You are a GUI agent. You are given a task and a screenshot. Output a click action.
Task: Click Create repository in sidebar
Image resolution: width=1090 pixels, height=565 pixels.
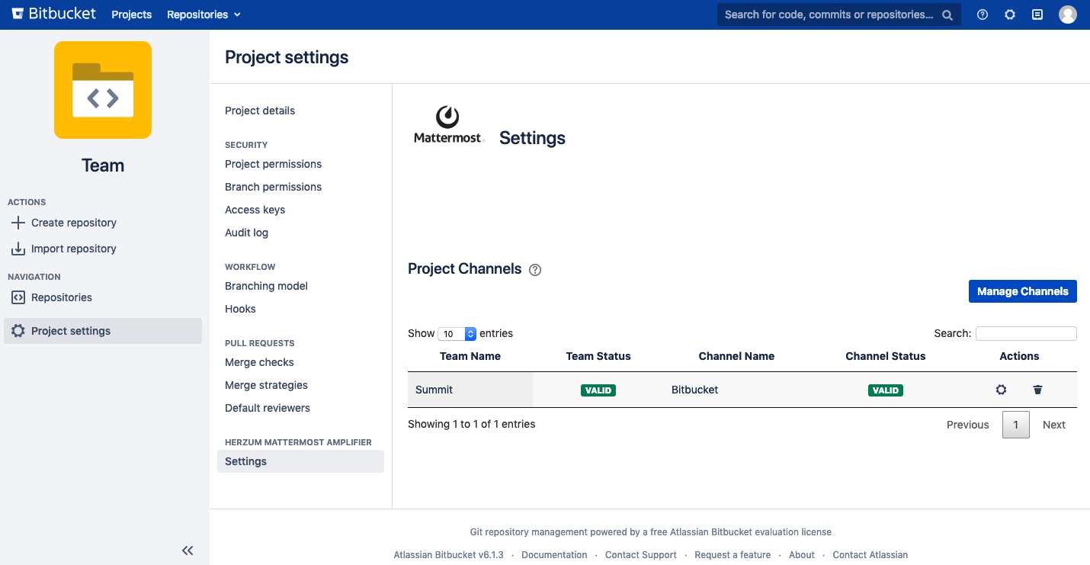point(73,223)
